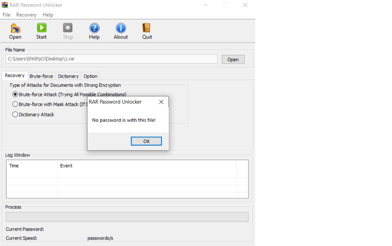392x246 pixels.
Task: Select Brute-force Attack radio button
Action: [x=15, y=94]
